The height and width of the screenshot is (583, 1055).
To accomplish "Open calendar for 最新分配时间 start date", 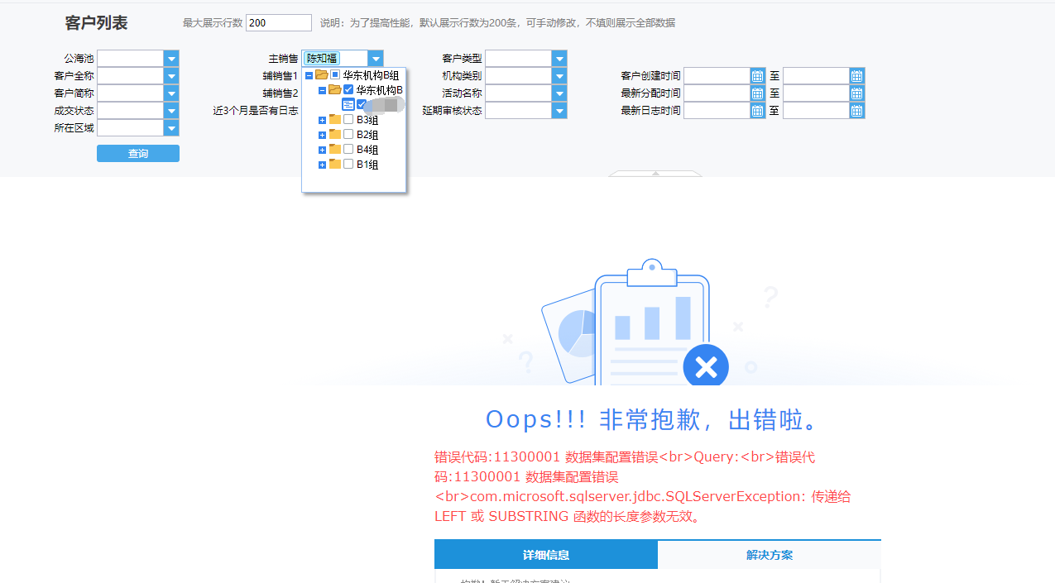I will pyautogui.click(x=758, y=93).
